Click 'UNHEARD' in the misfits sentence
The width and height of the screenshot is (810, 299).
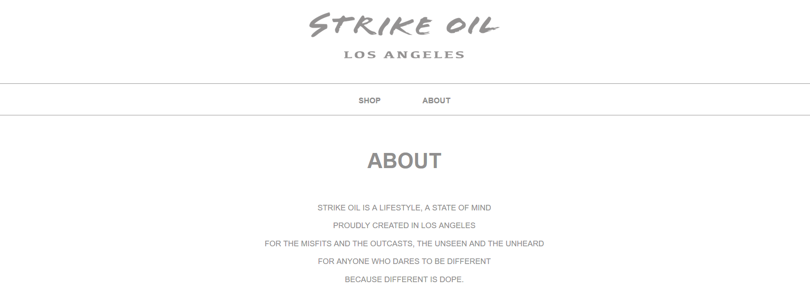coord(525,244)
